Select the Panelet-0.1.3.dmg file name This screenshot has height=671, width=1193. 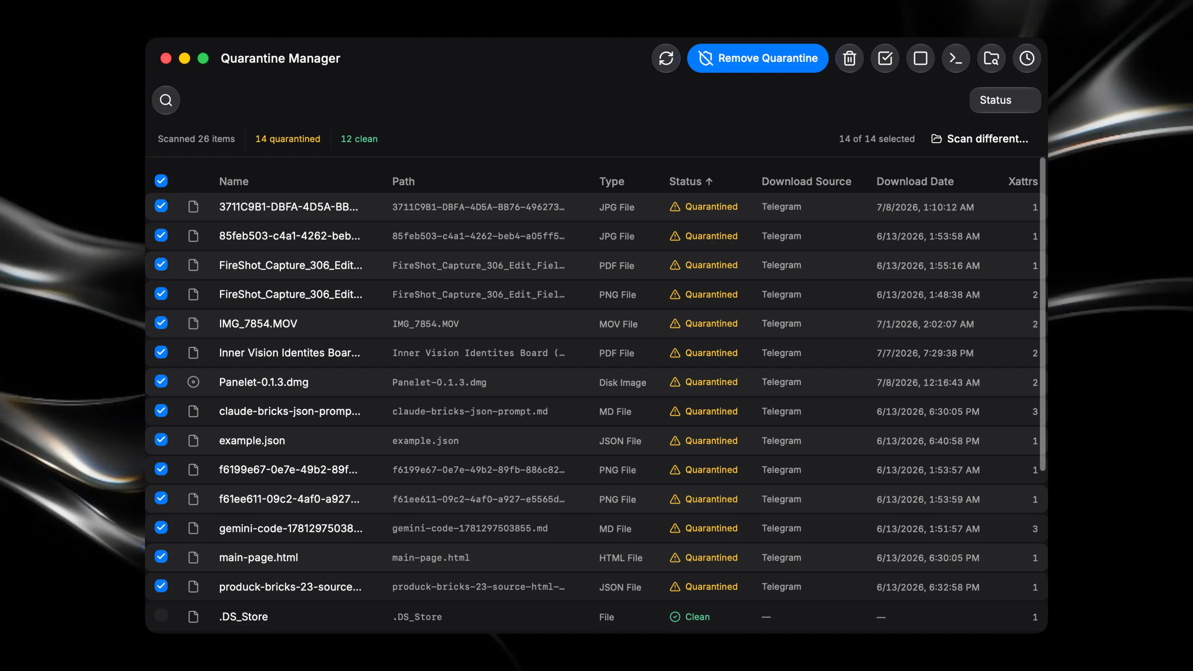click(264, 382)
